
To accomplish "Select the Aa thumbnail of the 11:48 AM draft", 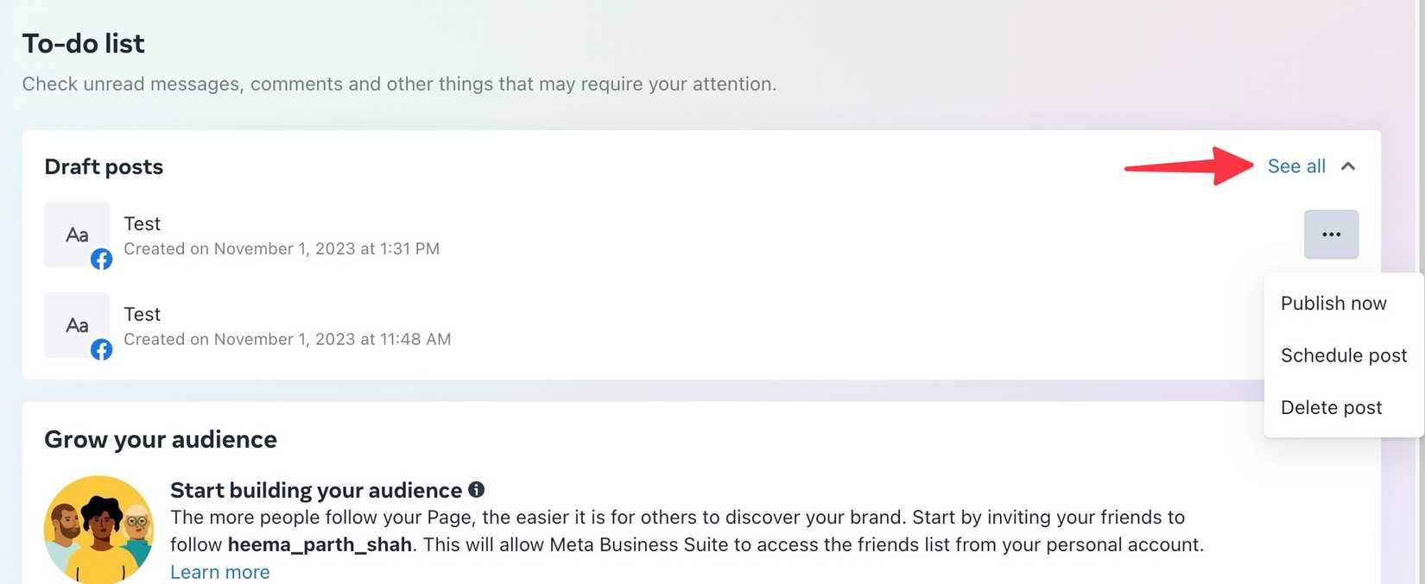I will coord(77,324).
